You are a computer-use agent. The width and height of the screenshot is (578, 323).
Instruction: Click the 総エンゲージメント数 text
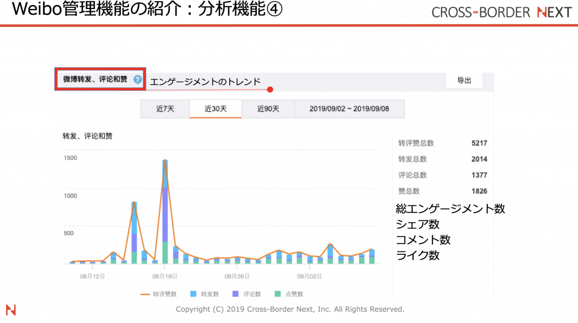pos(450,209)
